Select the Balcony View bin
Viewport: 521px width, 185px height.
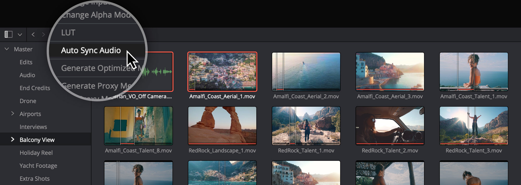[x=37, y=140]
